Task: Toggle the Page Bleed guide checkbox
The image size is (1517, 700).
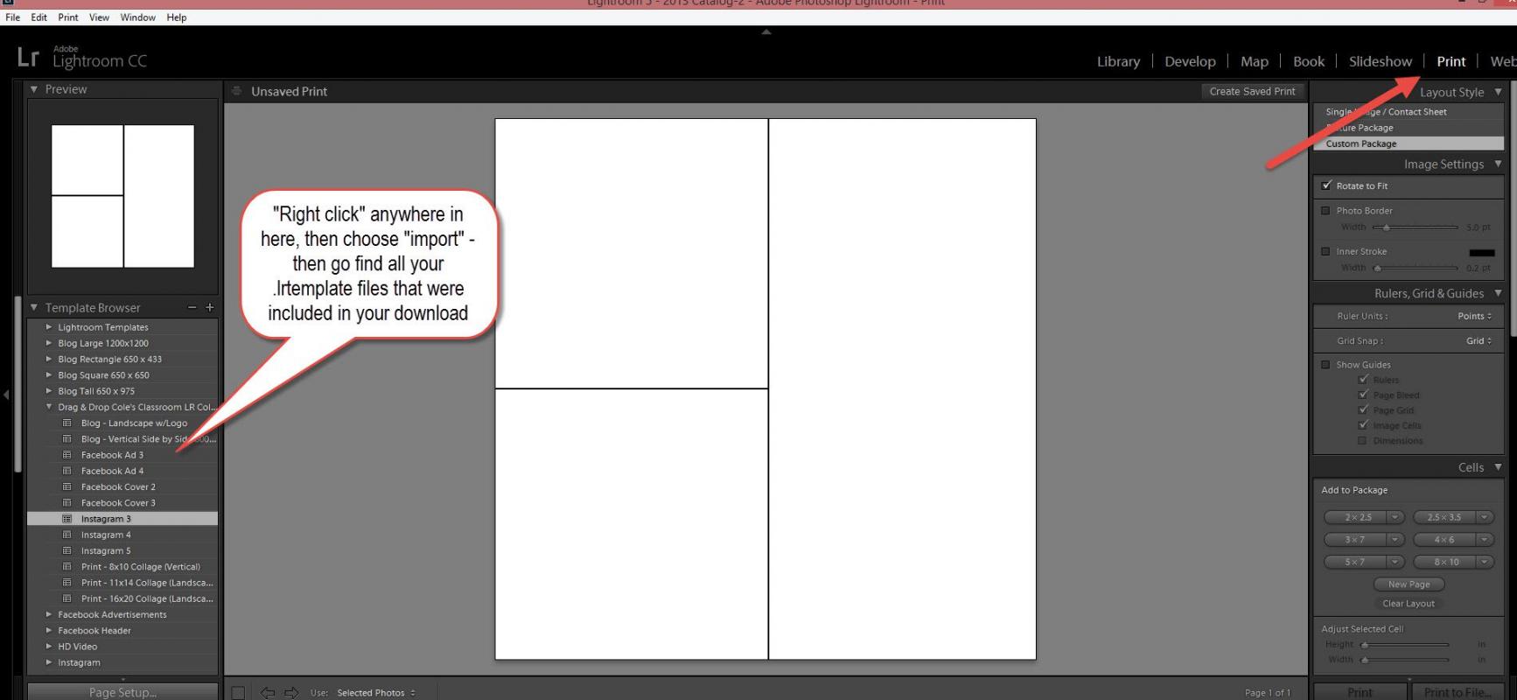Action: [1362, 395]
